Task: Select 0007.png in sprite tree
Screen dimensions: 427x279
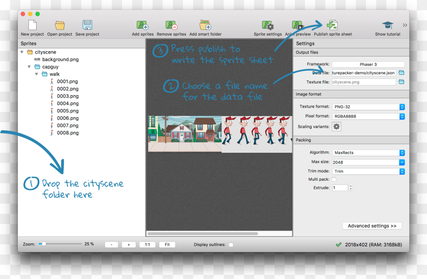Action: pos(67,125)
